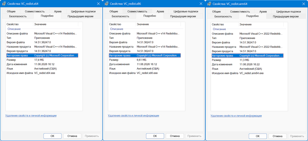This screenshot has width=308, height=141.
Task: Open Архив tab in VC_redist.arm64 window
Action: (x=263, y=11)
